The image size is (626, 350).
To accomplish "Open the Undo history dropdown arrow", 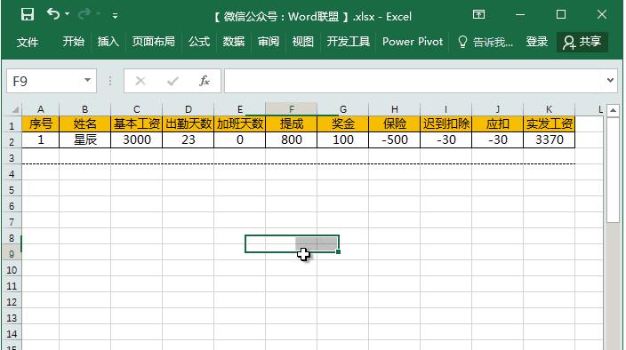I will click(x=67, y=14).
